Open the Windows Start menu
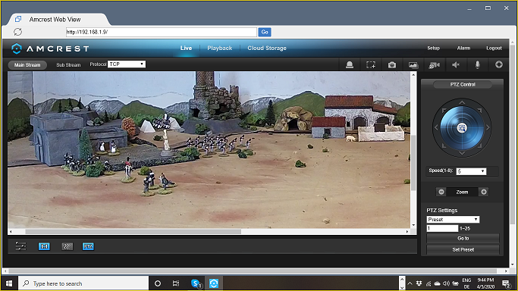This screenshot has height=291, width=518. point(9,283)
